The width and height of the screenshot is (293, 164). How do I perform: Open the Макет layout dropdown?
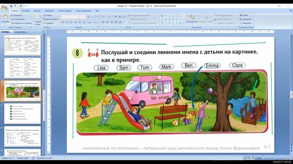[x=48, y=15]
